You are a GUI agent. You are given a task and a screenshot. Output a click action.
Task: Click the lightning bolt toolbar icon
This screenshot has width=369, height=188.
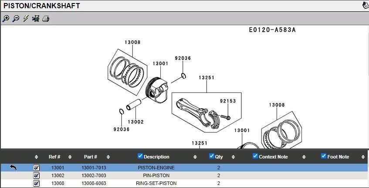pos(26,19)
